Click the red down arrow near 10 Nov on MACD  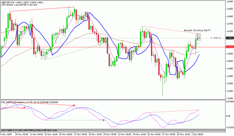24,107
